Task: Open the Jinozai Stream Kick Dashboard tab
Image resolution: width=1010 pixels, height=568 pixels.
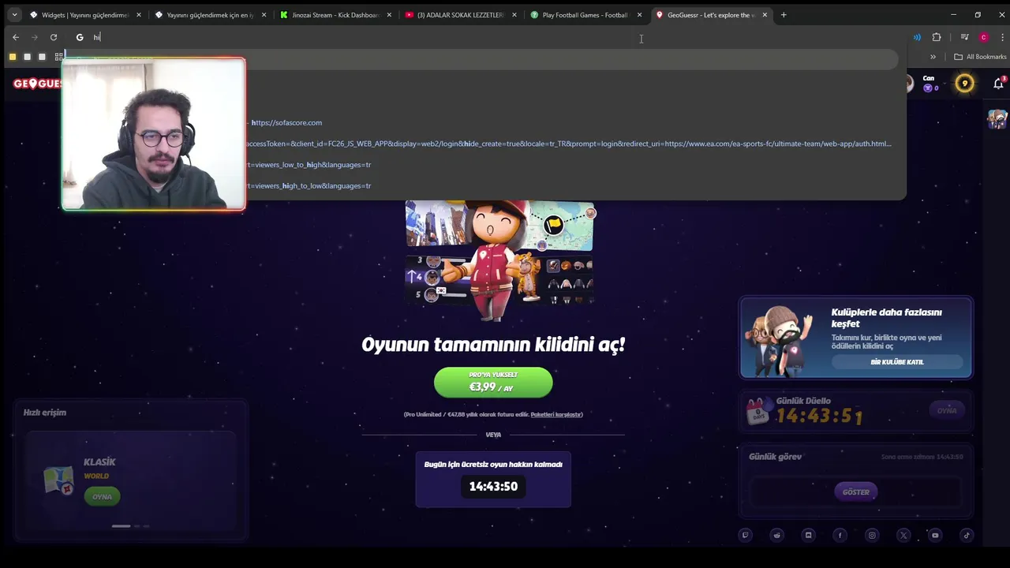Action: (x=335, y=15)
